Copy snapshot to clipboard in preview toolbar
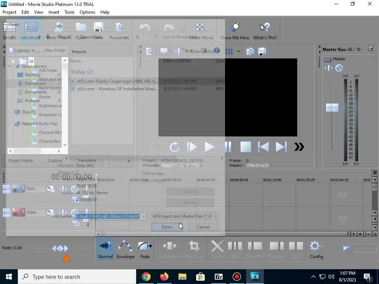 [250, 51]
